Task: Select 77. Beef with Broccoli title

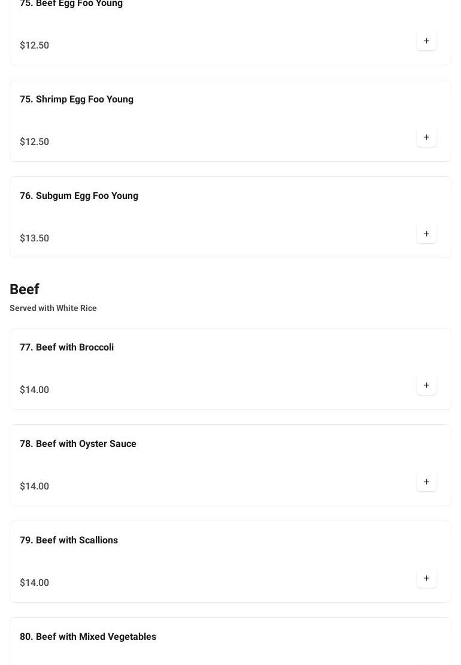Action: tap(66, 347)
